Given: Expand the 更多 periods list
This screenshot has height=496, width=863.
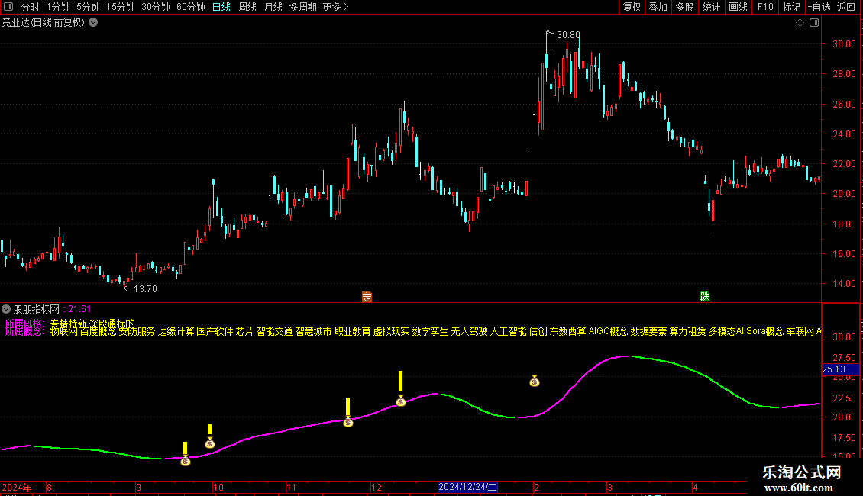Looking at the screenshot, I should coord(335,7).
